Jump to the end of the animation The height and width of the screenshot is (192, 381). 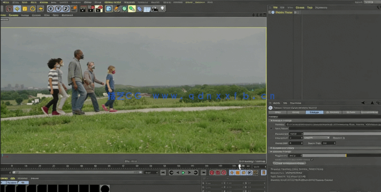click(204, 173)
